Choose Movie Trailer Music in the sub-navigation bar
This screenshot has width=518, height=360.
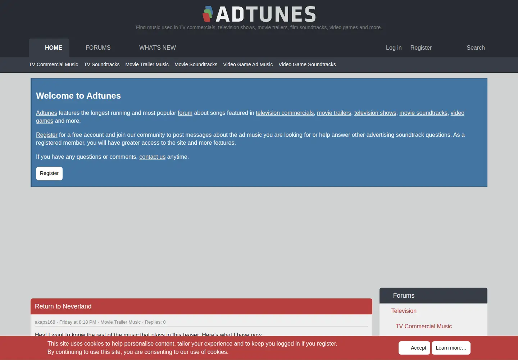147,64
